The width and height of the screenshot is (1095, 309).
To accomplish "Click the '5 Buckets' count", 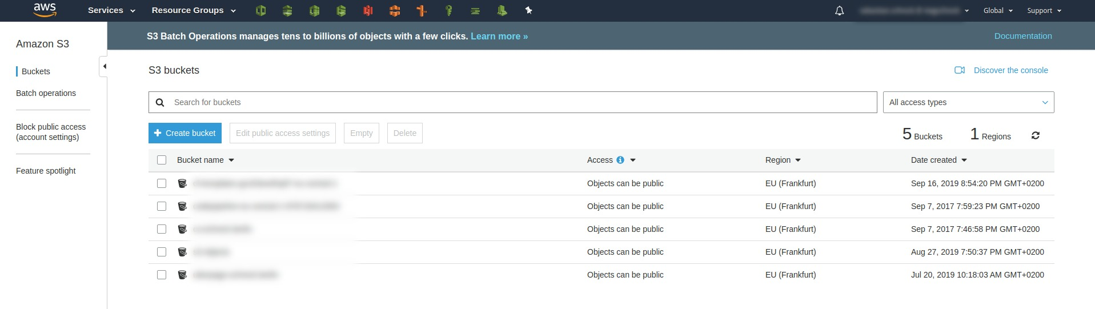I will point(922,135).
